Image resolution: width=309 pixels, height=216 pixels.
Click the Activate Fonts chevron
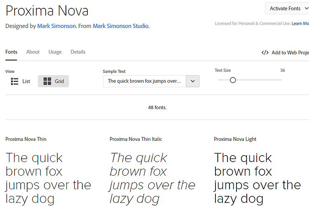coord(307,9)
